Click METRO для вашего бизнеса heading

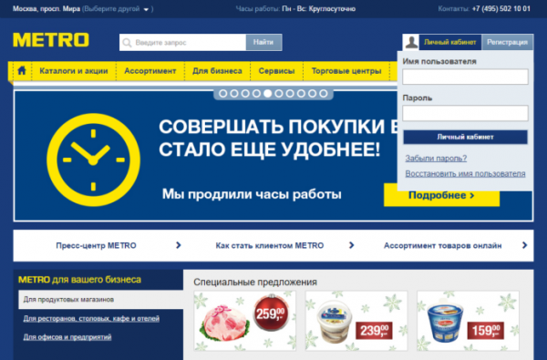coord(79,280)
